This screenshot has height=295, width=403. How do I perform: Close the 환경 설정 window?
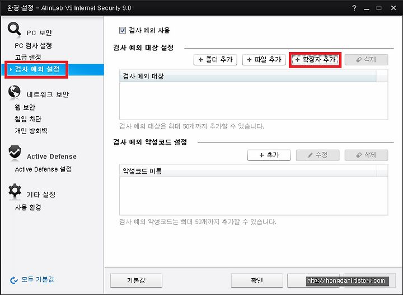393,8
